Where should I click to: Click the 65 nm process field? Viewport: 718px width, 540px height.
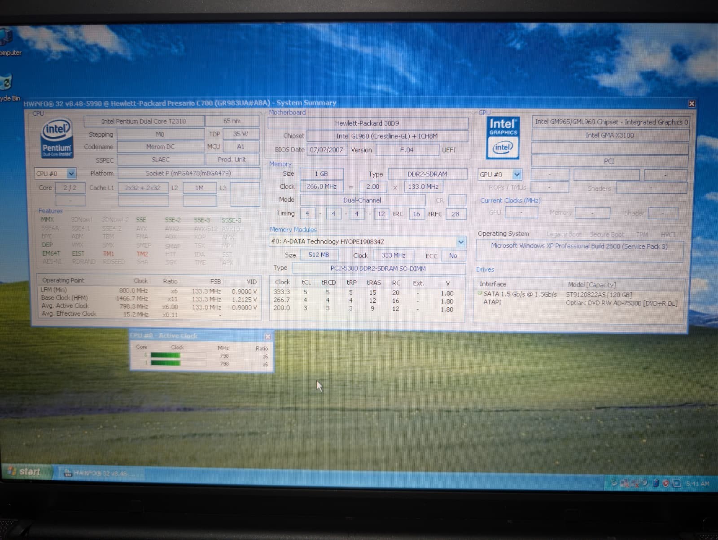point(232,121)
